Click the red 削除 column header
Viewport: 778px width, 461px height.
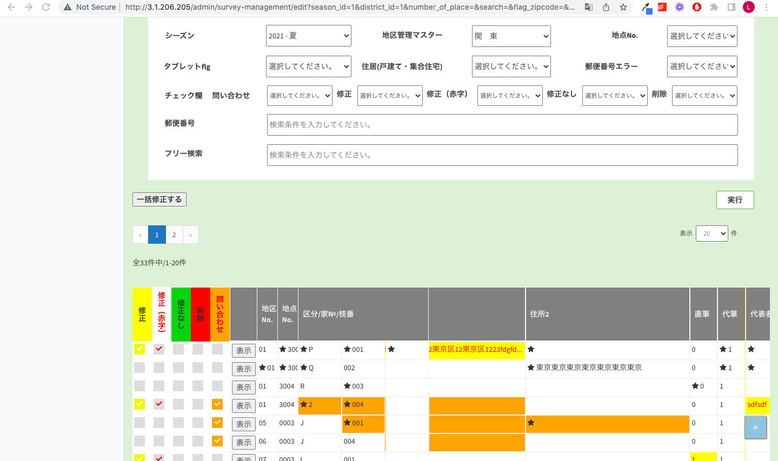(201, 315)
